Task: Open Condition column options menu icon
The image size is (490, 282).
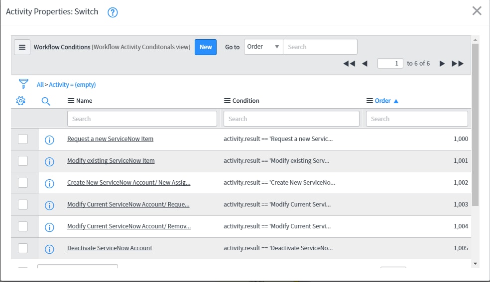Action: pyautogui.click(x=227, y=100)
